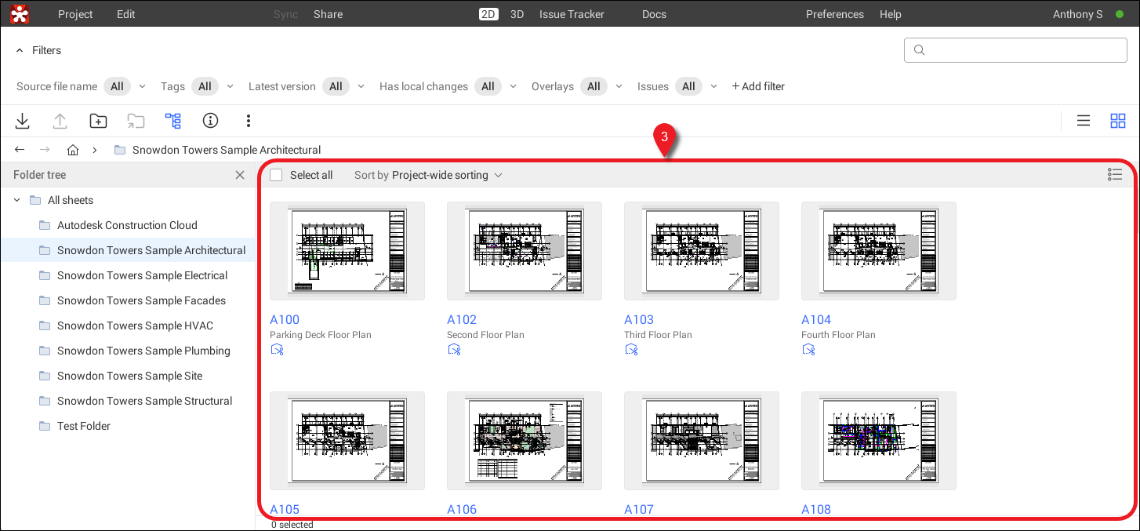Expand the Tags filter dropdown
This screenshot has width=1140, height=531.
(x=230, y=86)
